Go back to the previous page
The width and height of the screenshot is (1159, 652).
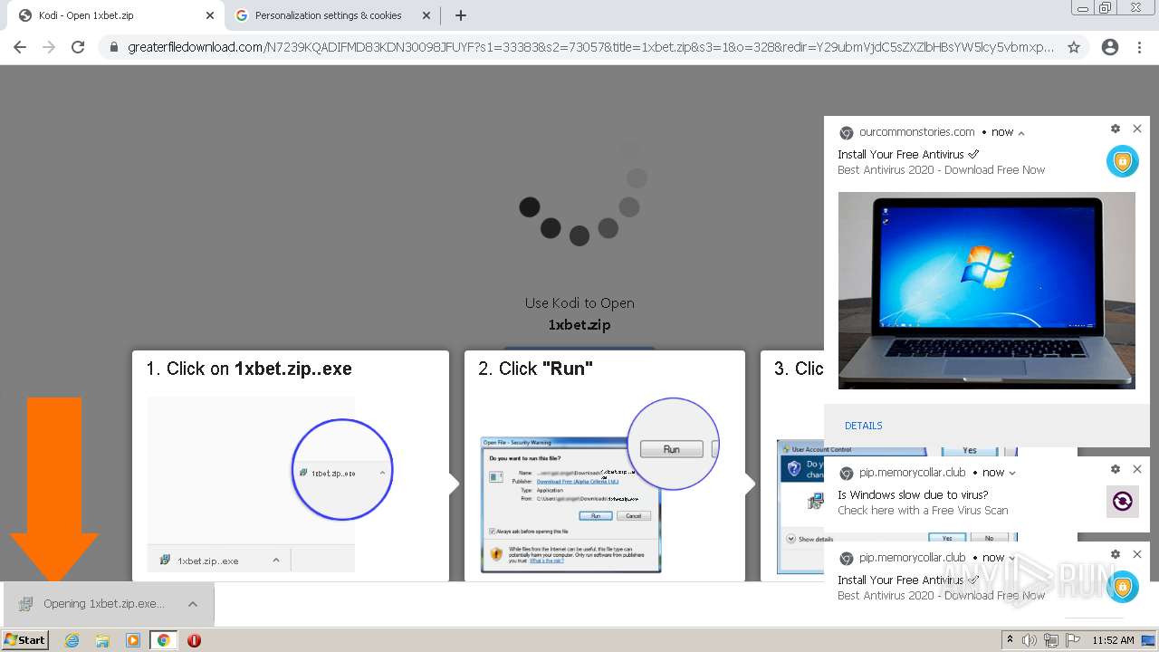coord(20,47)
